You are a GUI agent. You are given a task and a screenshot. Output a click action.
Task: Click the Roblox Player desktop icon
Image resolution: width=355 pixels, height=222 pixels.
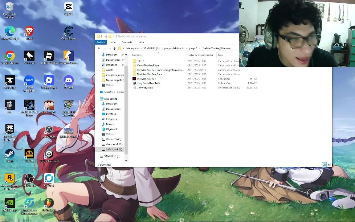pyautogui.click(x=49, y=82)
